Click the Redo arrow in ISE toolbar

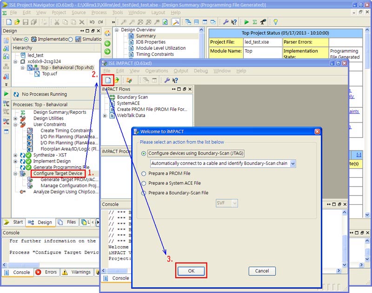[100, 22]
